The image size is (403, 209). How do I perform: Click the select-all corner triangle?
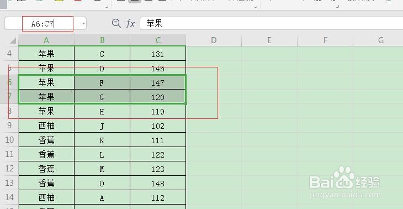pyautogui.click(x=13, y=40)
